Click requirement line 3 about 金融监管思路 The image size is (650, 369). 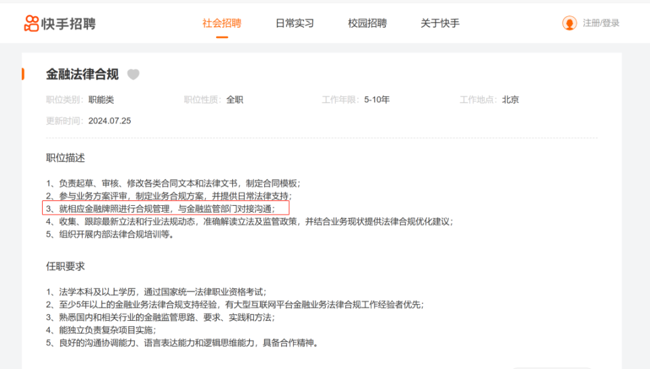click(x=160, y=318)
